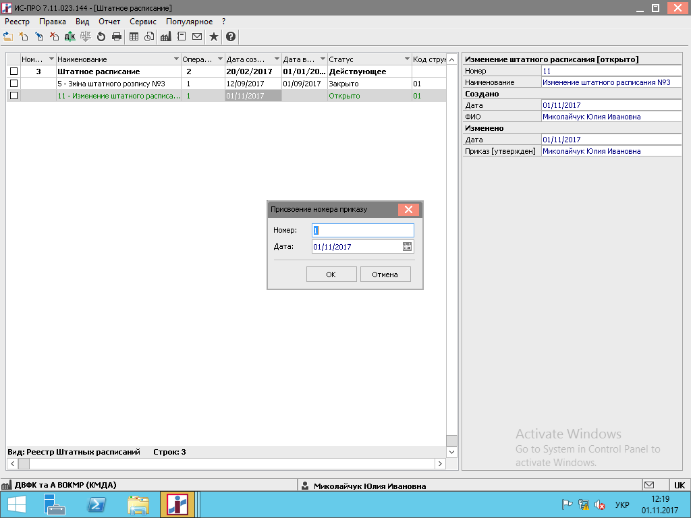Click the create new record icon
Image resolution: width=691 pixels, height=518 pixels.
tap(24, 36)
